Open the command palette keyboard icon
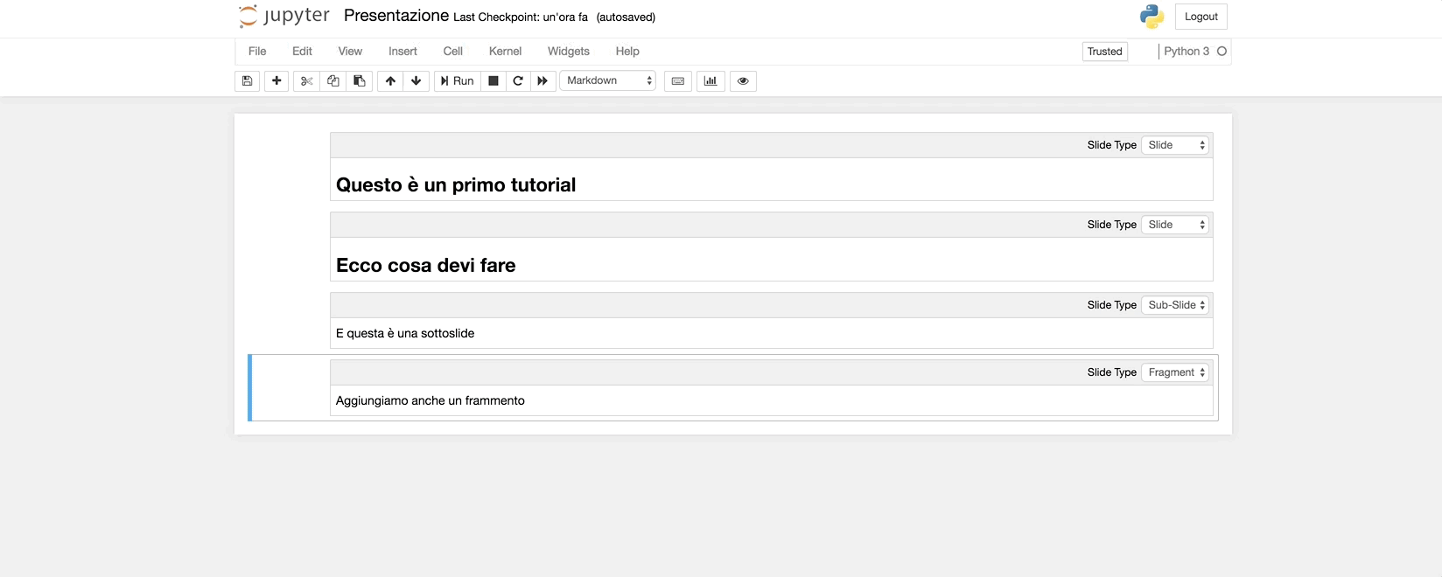The width and height of the screenshot is (1442, 577). [x=678, y=81]
